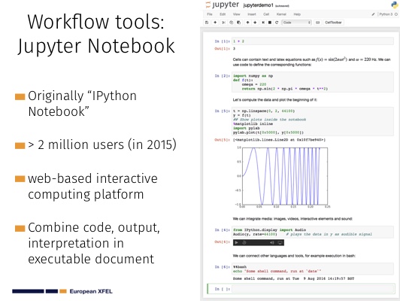Click the Python 3 kernel label
The image size is (400, 301).
coord(386,14)
